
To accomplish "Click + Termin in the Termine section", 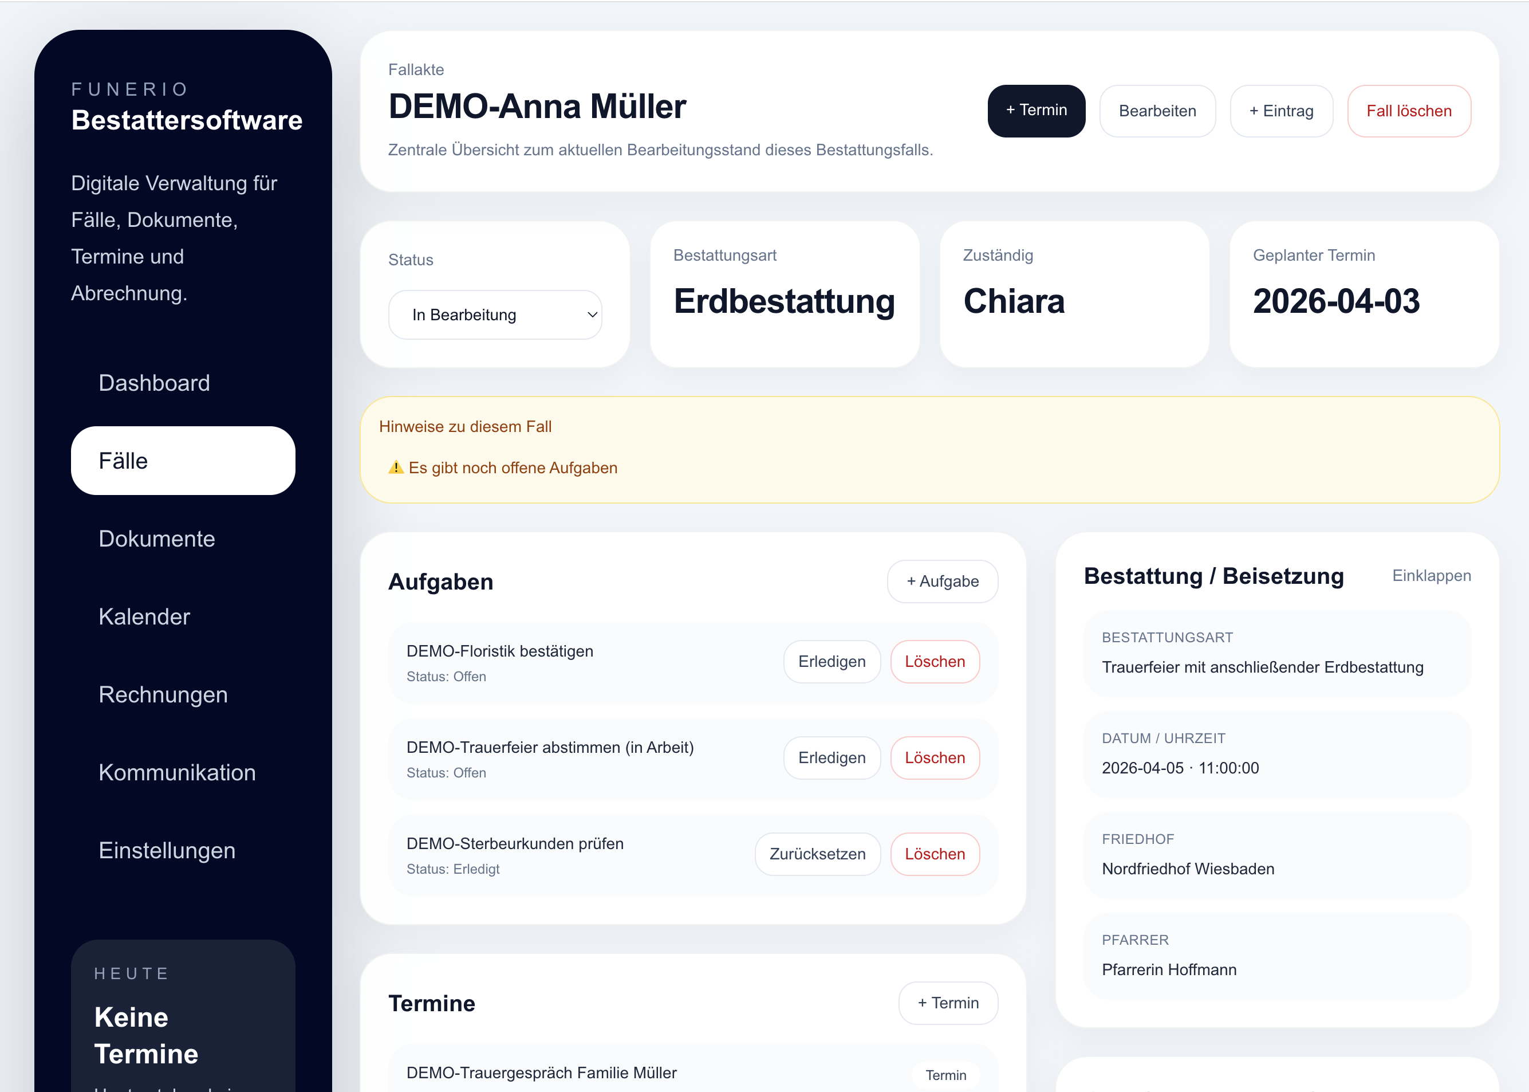I will pos(948,1003).
